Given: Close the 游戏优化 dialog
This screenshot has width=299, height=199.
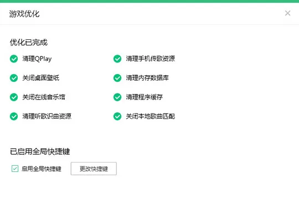Looking at the screenshot, I should point(287,13).
